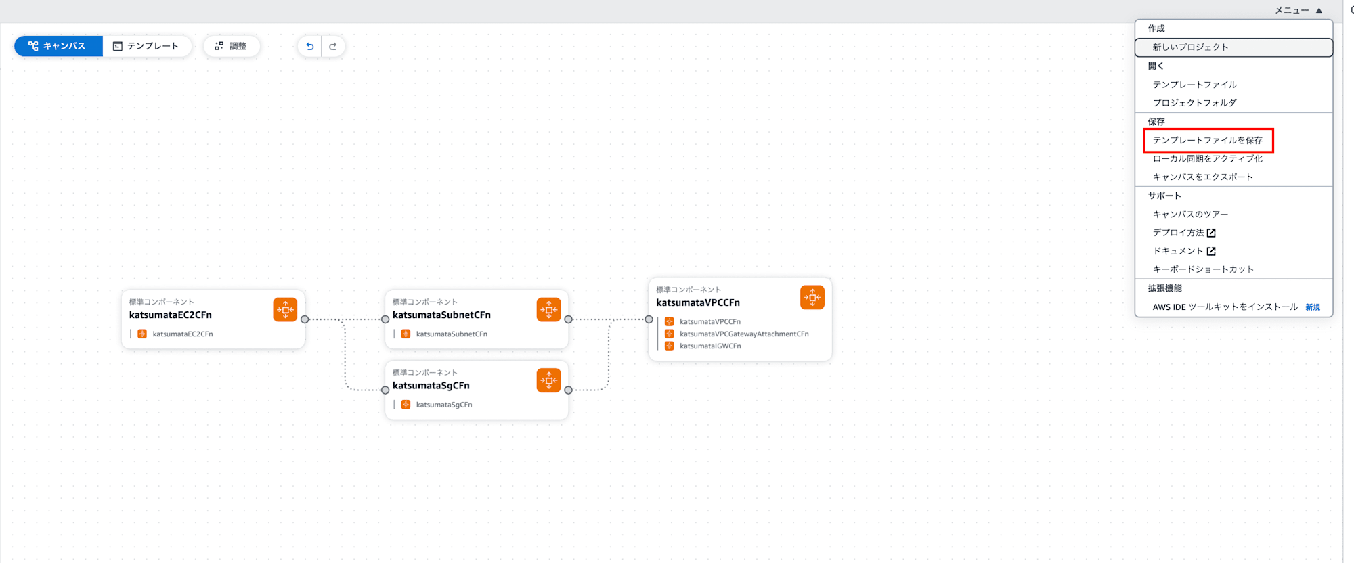Screen dimensions: 1354x563
Task: Open the ドキュメント link
Action: [1179, 251]
